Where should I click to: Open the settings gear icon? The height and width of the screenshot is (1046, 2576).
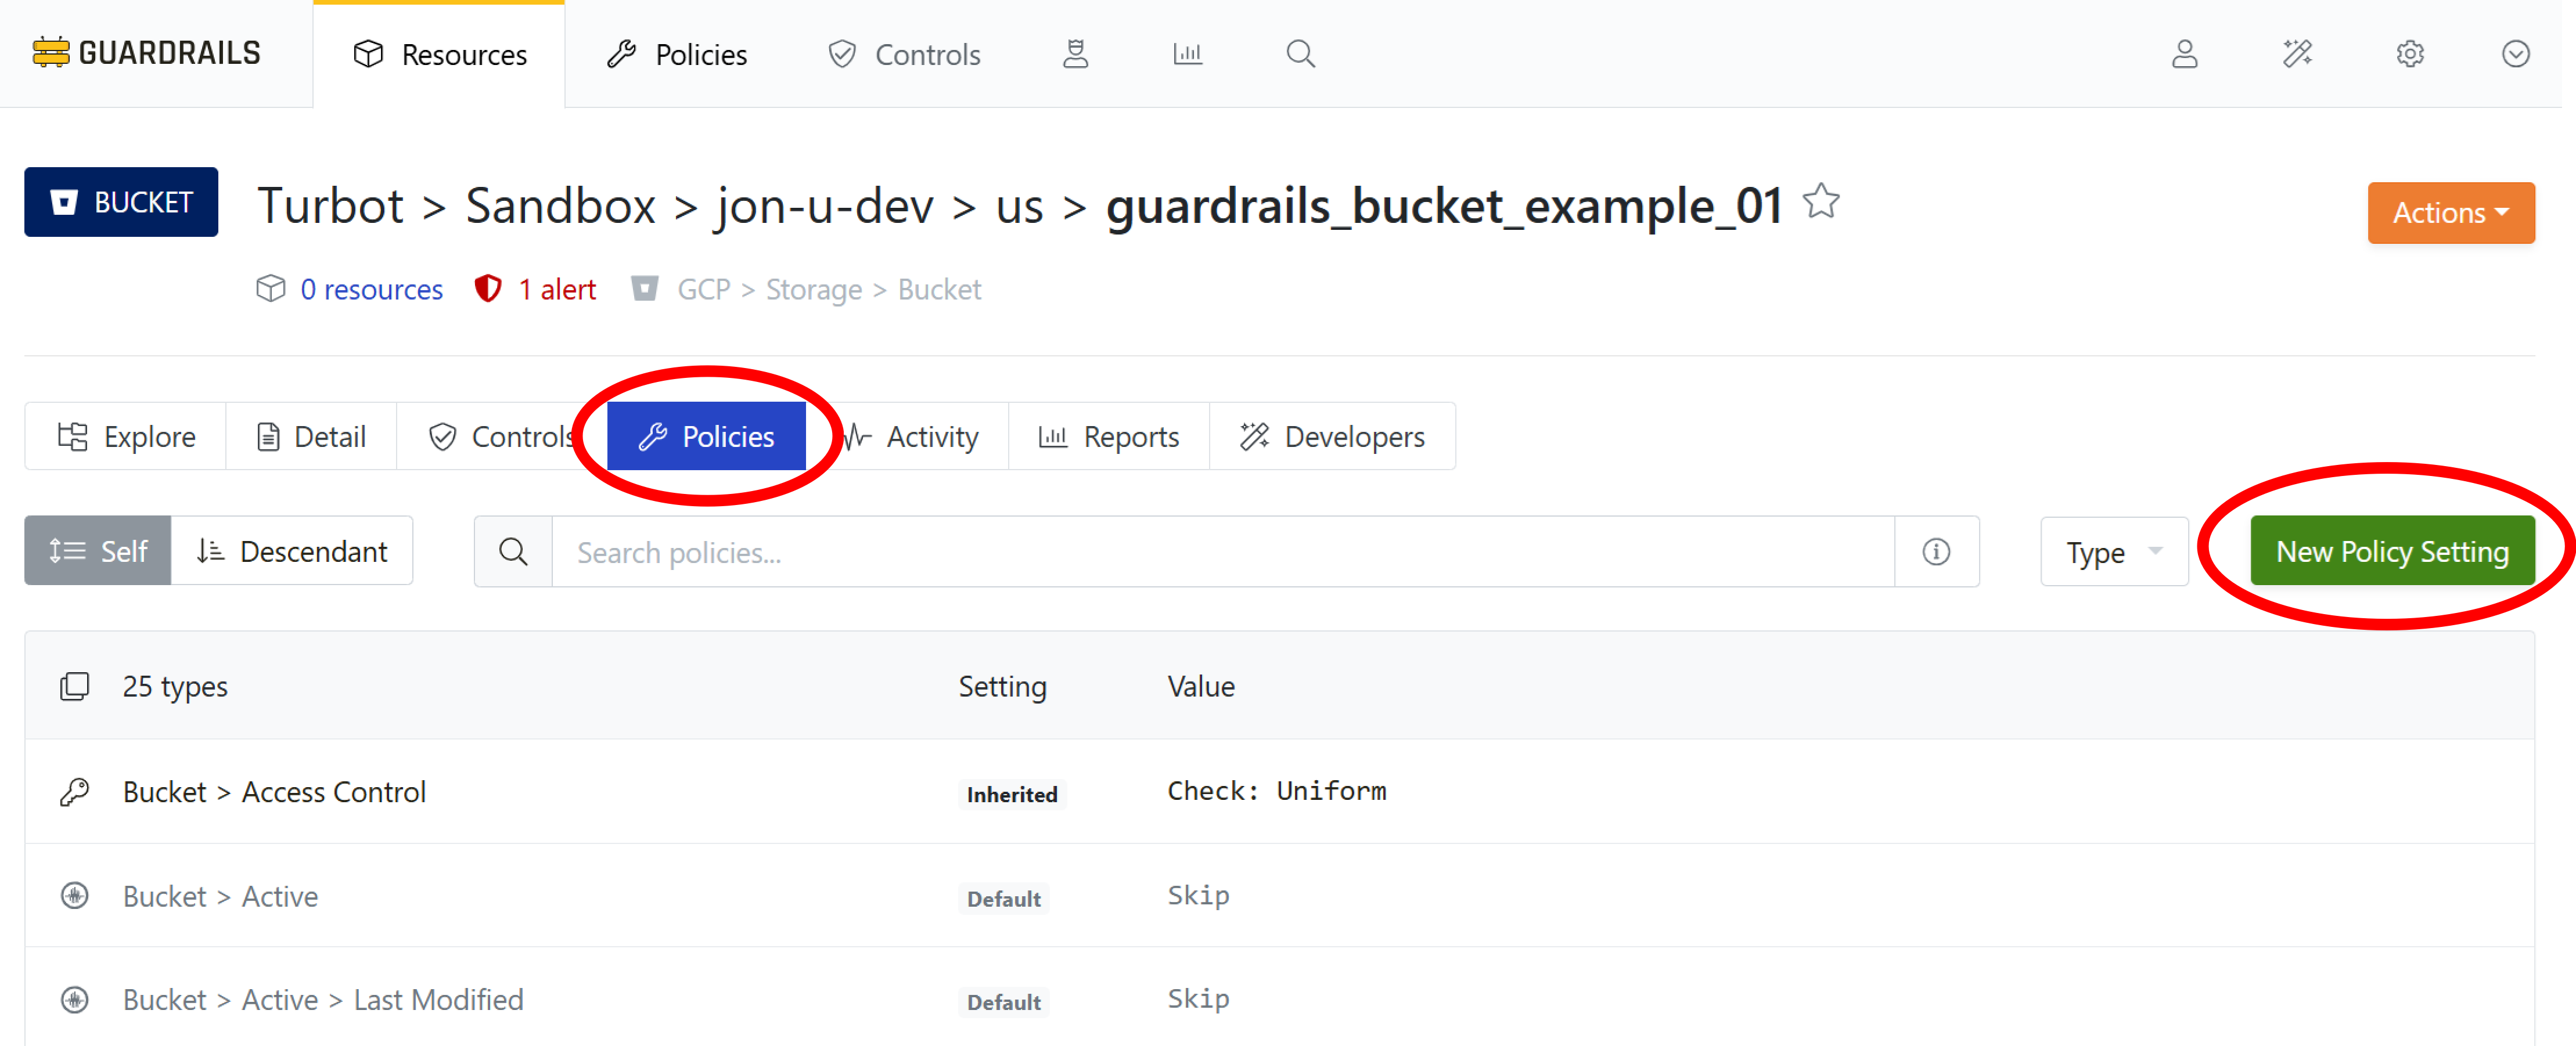[2410, 54]
